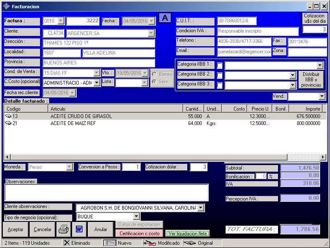This screenshot has height=248, width=330.
Task: Click the Ver liquidacion flete link
Action: pyautogui.click(x=187, y=233)
